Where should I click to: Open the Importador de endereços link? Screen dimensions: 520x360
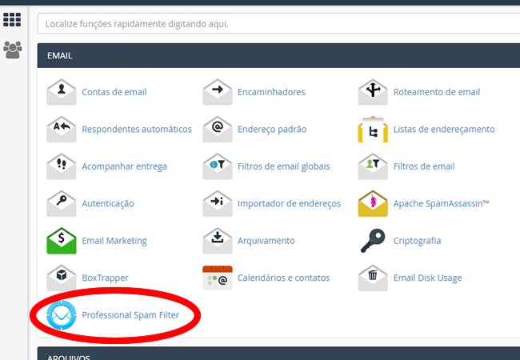coord(289,203)
